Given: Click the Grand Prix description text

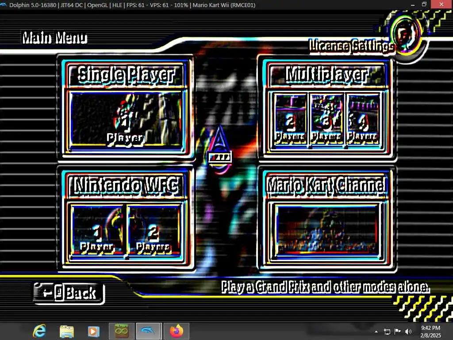Looking at the screenshot, I should [325, 287].
